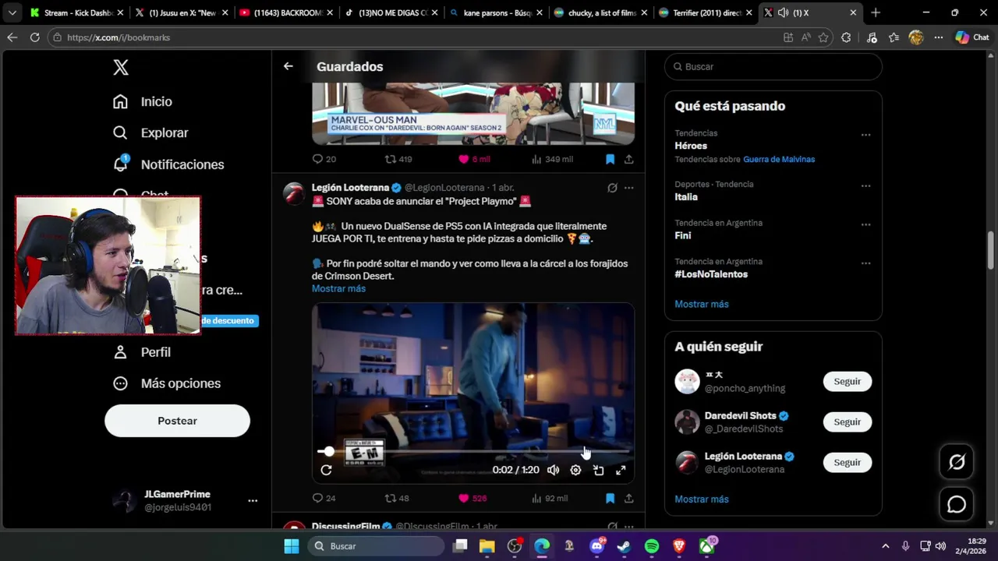This screenshot has width=998, height=561.
Task: Open Guerra de Malvinas trend link
Action: coord(779,159)
